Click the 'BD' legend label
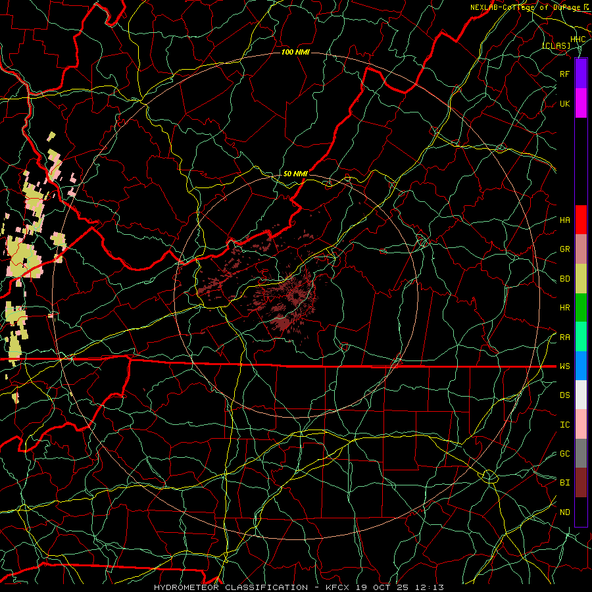The width and height of the screenshot is (592, 592). 565,279
